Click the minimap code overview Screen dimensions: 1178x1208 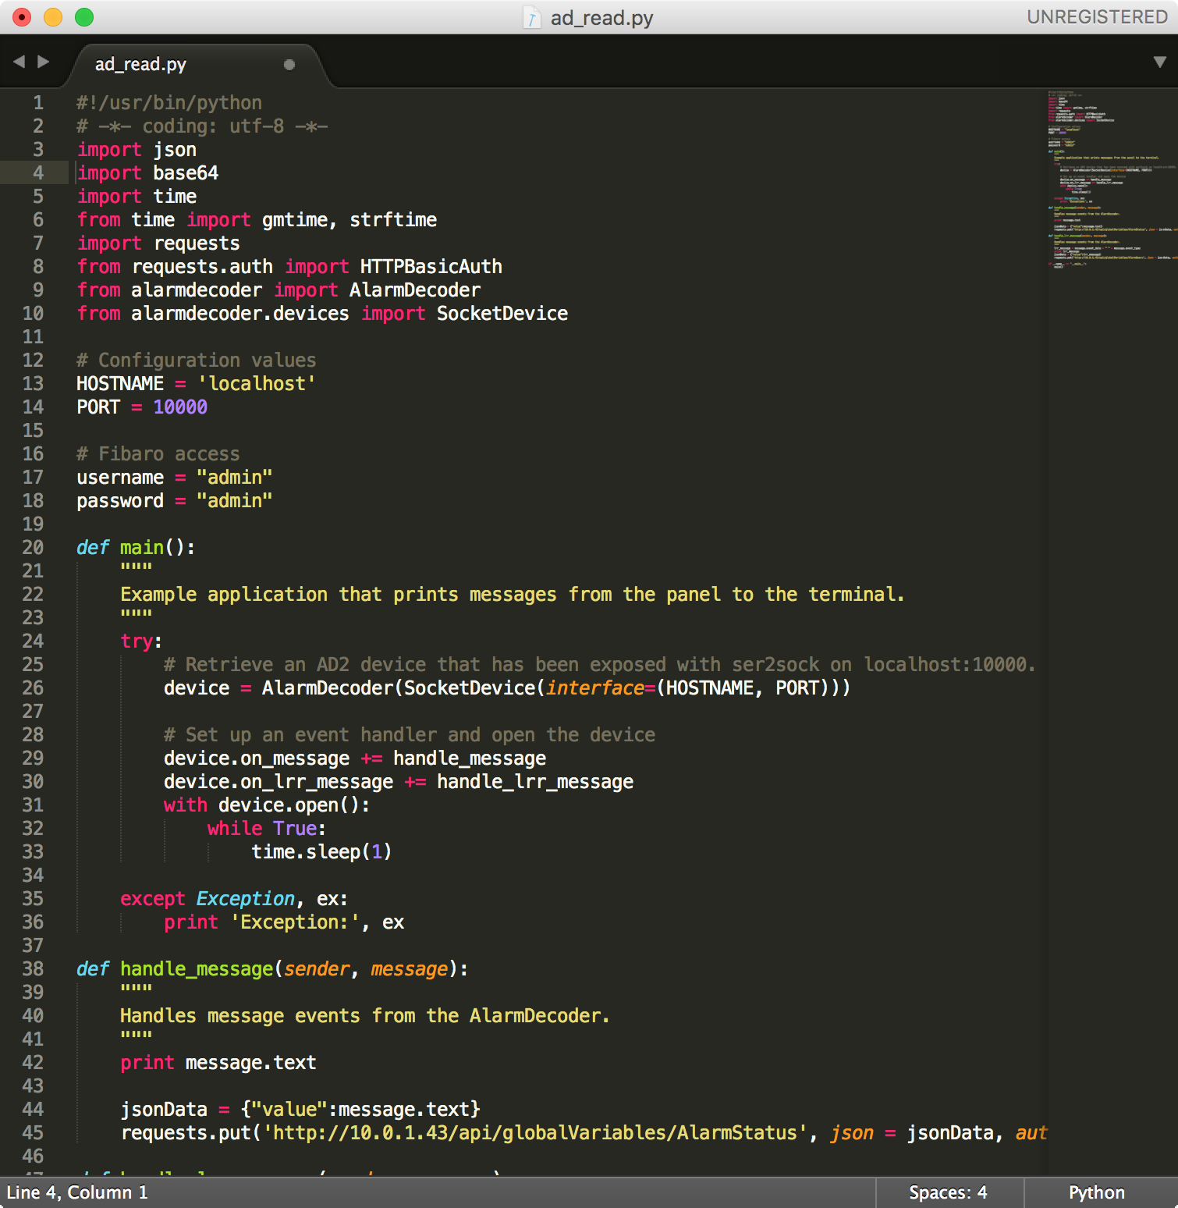click(x=1112, y=179)
